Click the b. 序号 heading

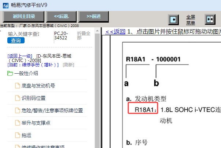click(x=137, y=143)
